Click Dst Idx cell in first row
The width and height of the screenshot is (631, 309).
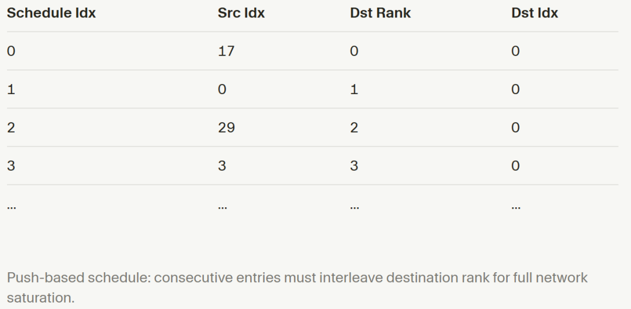(515, 51)
